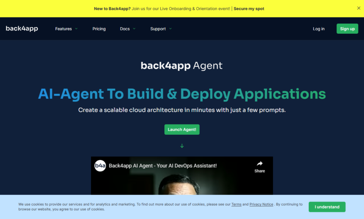Open the Terms link in cookie notice

(x=236, y=204)
